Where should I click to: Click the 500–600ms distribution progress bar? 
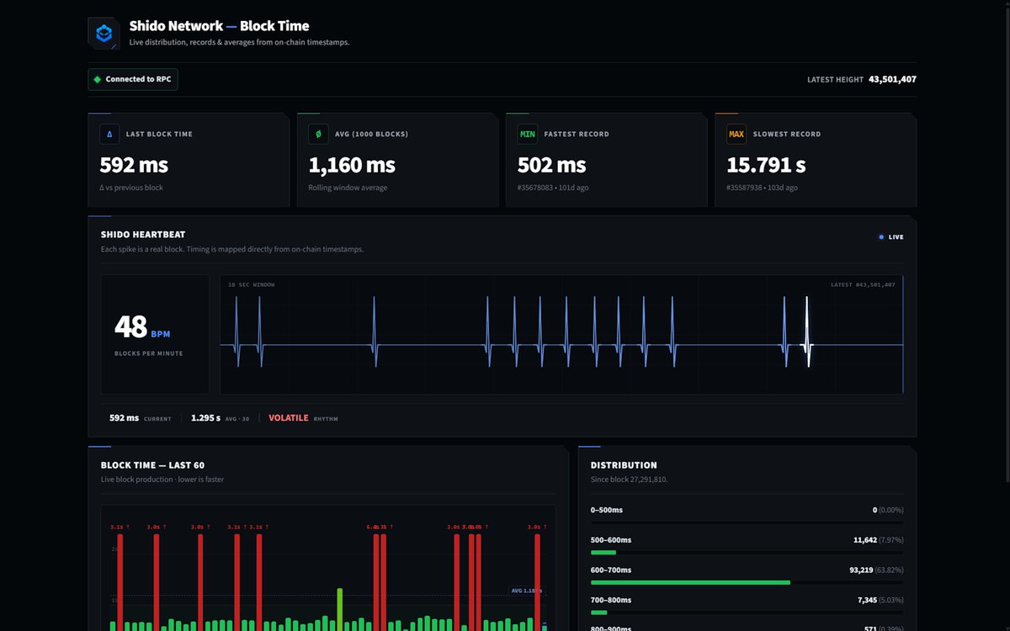pyautogui.click(x=747, y=553)
